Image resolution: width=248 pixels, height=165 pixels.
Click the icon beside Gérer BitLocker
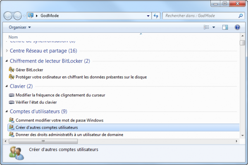tap(12, 69)
